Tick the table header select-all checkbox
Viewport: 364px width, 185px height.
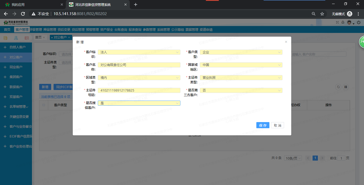point(44,105)
